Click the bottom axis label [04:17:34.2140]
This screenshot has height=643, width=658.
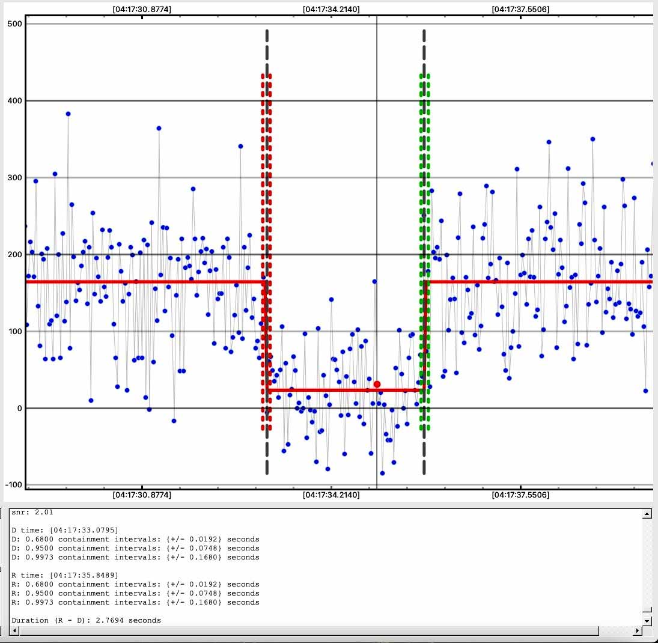(331, 495)
